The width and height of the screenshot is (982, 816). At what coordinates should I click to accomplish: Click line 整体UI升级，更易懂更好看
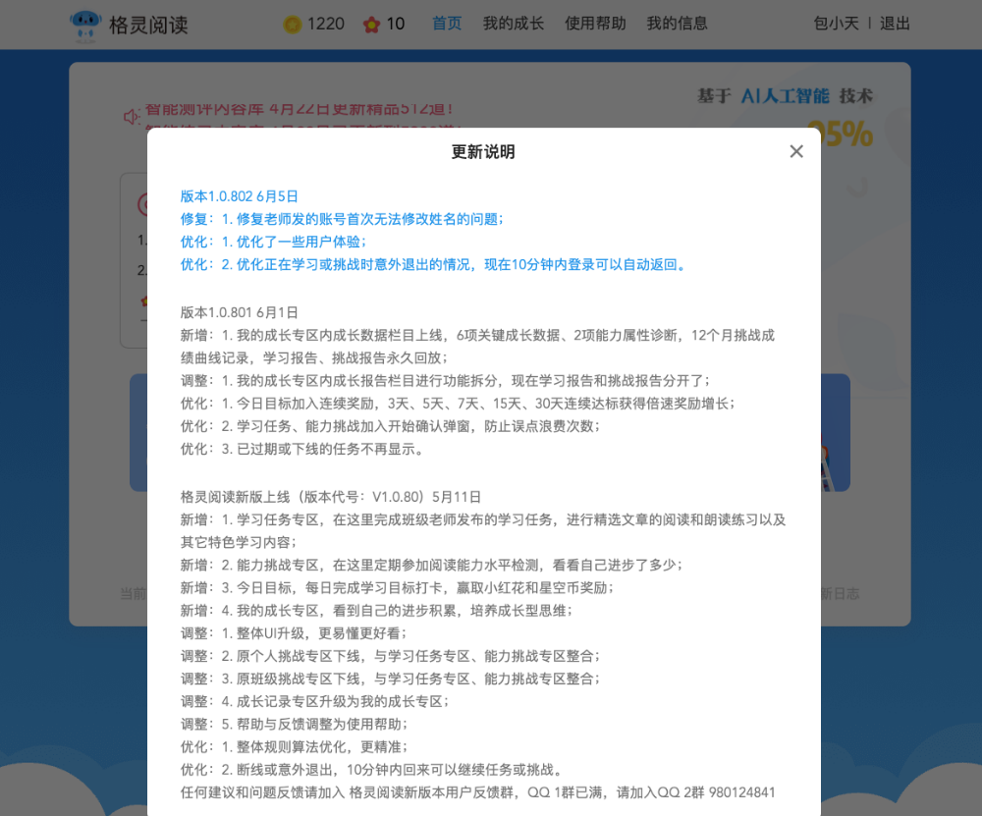point(294,633)
